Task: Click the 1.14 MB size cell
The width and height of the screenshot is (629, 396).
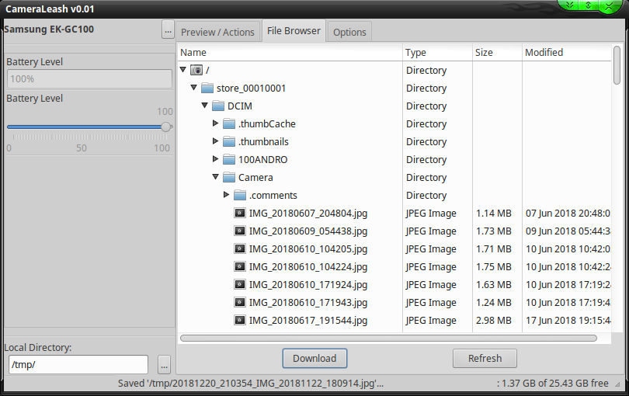Action: [493, 213]
